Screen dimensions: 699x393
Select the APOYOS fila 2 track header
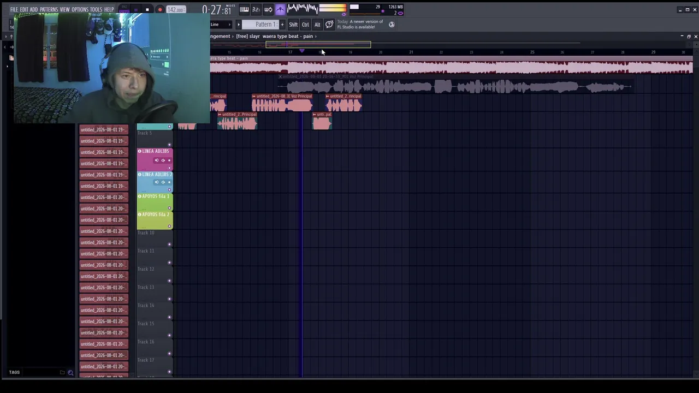155,220
